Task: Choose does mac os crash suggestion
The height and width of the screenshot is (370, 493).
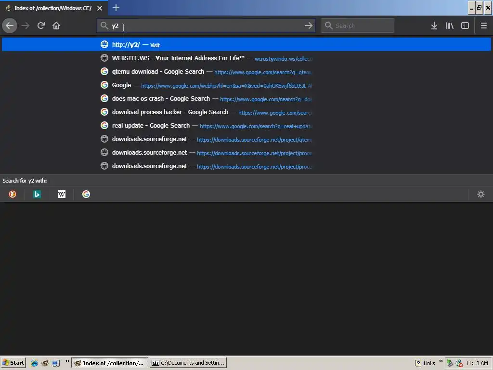Action: pyautogui.click(x=246, y=98)
